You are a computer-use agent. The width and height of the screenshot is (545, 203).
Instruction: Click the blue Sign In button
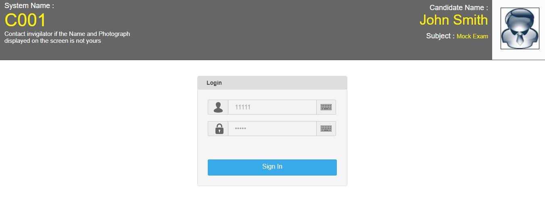272,167
